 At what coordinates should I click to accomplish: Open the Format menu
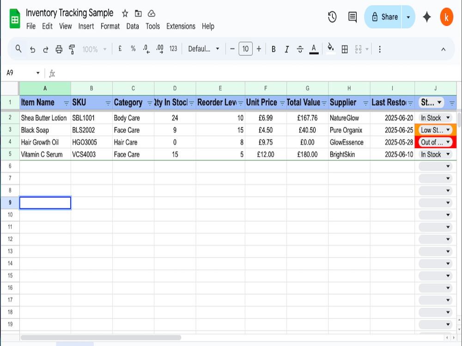click(110, 26)
